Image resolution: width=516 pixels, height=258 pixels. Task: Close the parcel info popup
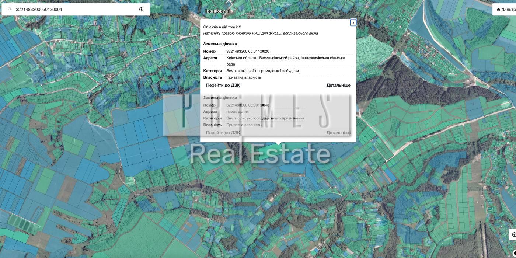click(353, 23)
